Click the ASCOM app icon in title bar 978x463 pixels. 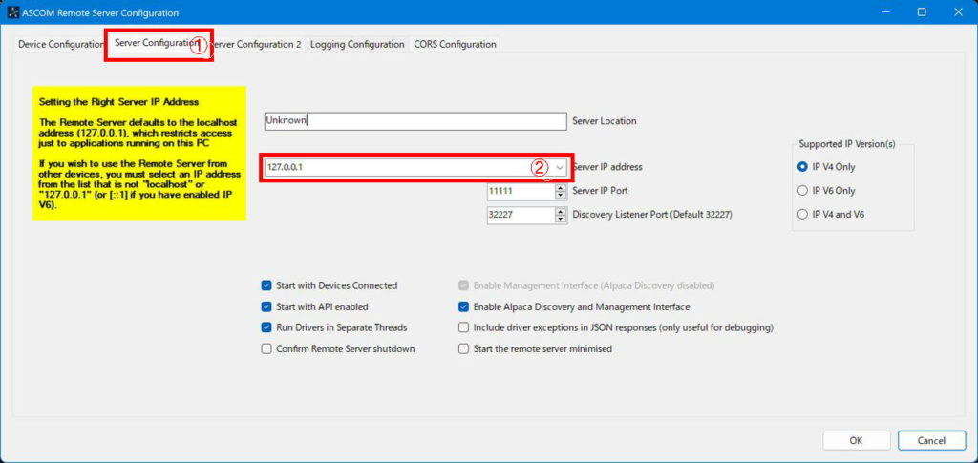pos(13,13)
